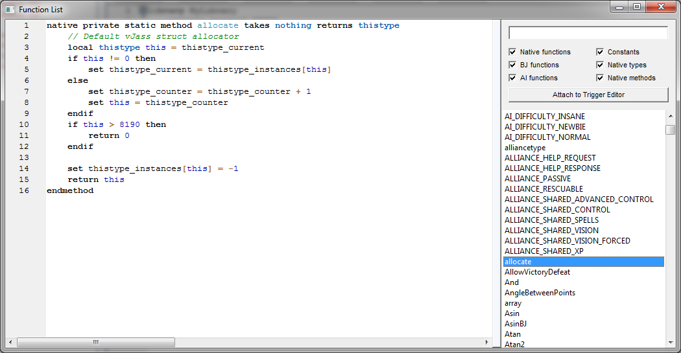Click the Attach to Trigger Editor button
The width and height of the screenshot is (681, 353).
coord(588,95)
